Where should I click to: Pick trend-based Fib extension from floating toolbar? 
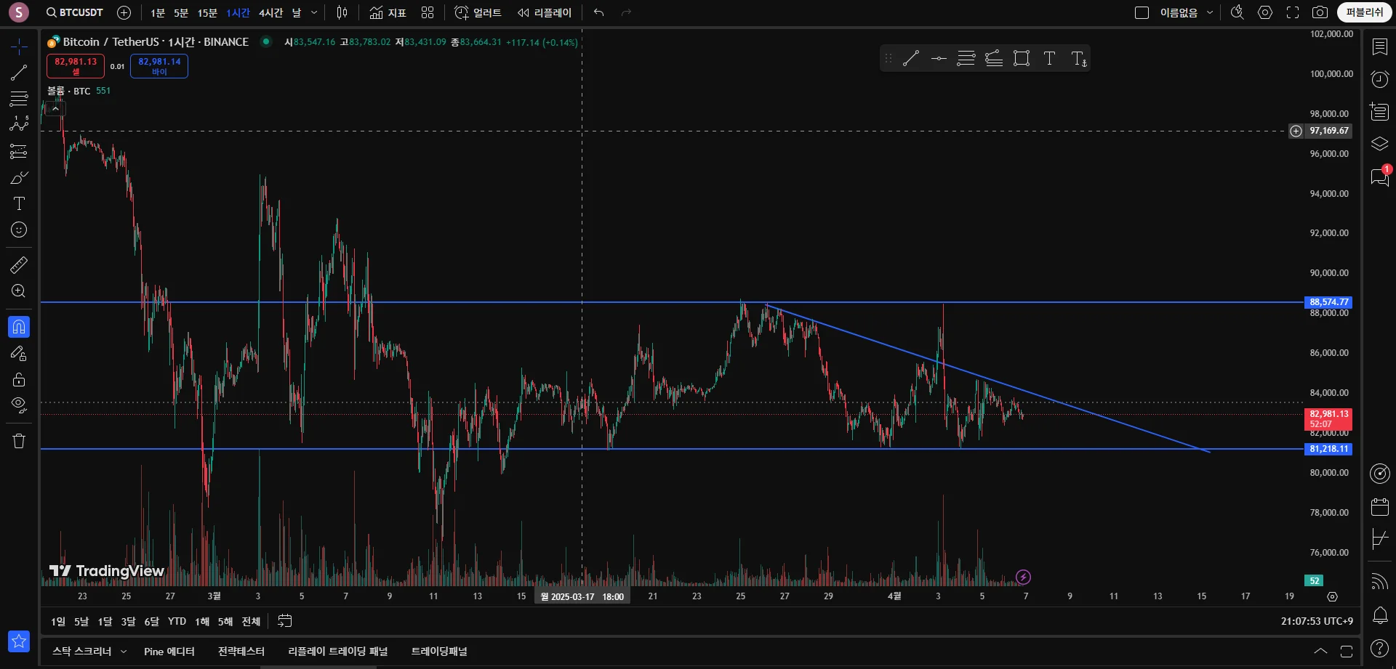click(994, 59)
